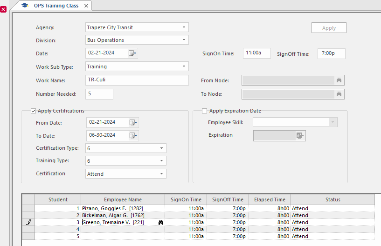Click the SignOn Time column header
Screen dimensions: 381x246
(x=186, y=199)
